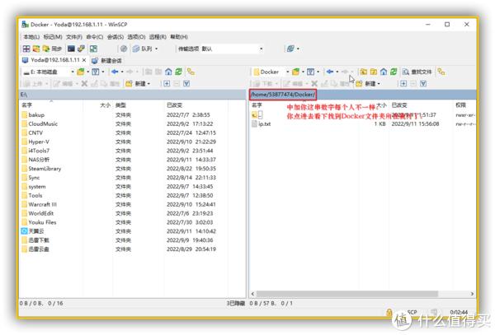Click the E:\ local path bar
This screenshot has height=335, width=495.
[x=133, y=95]
